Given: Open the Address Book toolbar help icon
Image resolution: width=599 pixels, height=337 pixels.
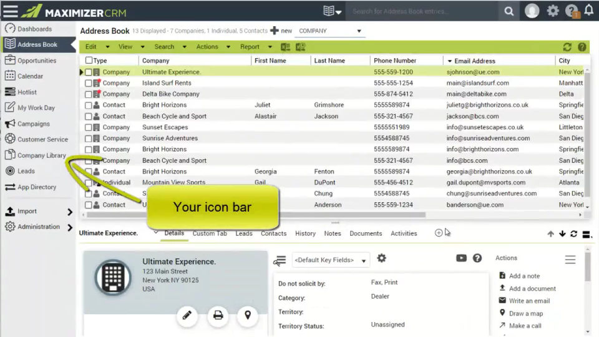Looking at the screenshot, I should 582,47.
